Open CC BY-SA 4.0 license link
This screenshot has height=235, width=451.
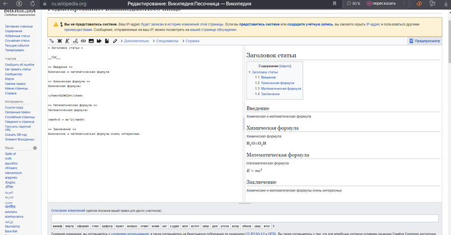click(x=255, y=233)
